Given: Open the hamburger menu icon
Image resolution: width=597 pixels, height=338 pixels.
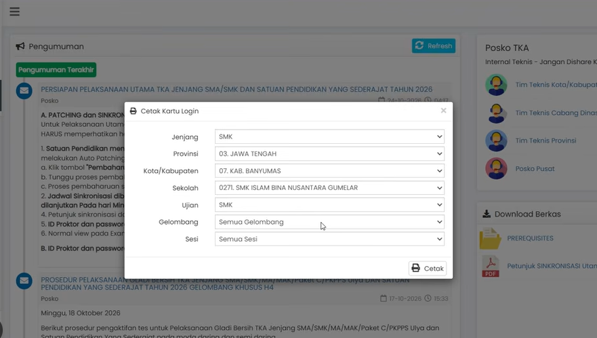Looking at the screenshot, I should tap(14, 12).
